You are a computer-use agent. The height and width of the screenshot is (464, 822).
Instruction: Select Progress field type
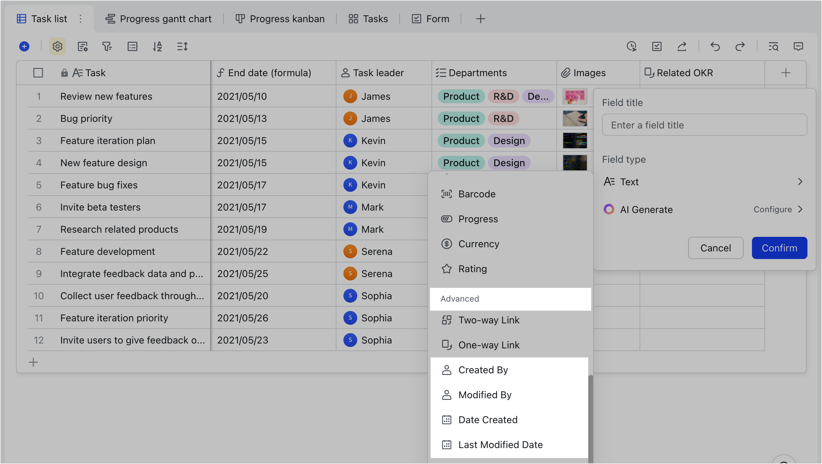click(x=510, y=219)
